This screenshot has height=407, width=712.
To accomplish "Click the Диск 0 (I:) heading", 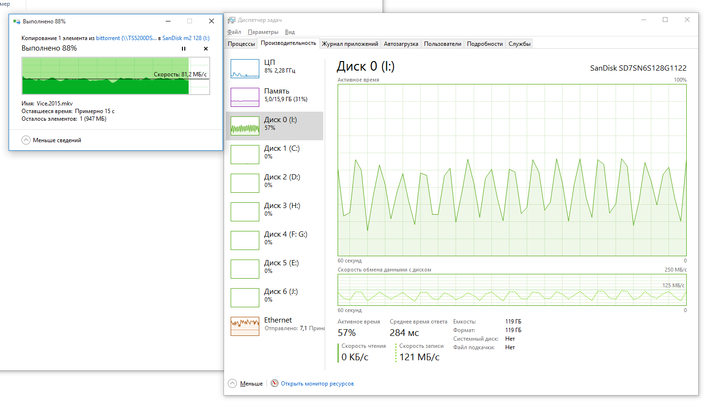I will 366,66.
